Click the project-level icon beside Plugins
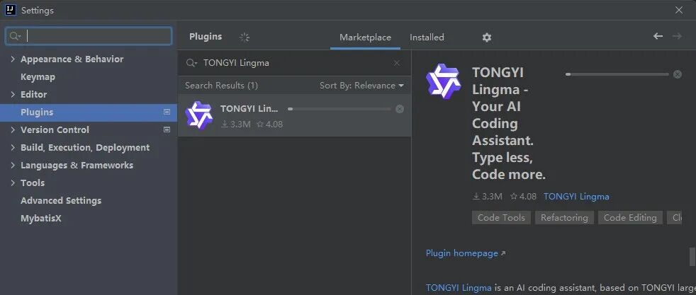This screenshot has width=696, height=295. pos(167,112)
